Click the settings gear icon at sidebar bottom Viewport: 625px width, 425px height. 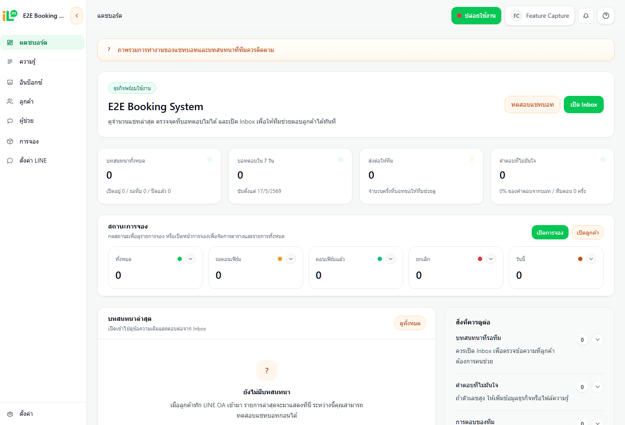click(10, 414)
